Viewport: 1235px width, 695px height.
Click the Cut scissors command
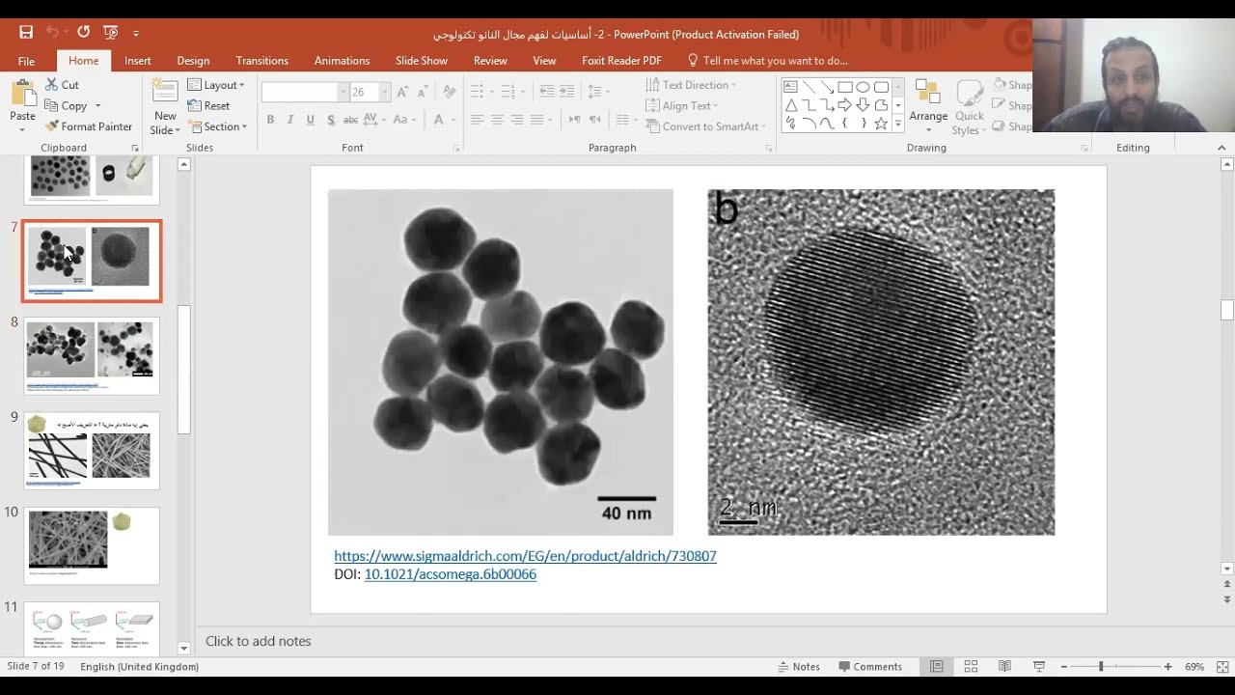(x=62, y=85)
